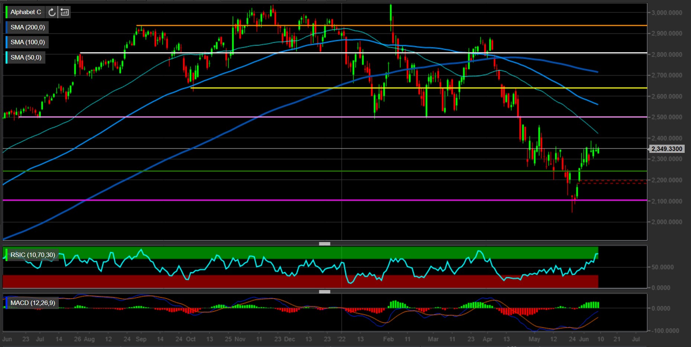Viewport: 691px width, 347px height.
Task: Click the '22 year marker on date axis
Action: [x=341, y=339]
